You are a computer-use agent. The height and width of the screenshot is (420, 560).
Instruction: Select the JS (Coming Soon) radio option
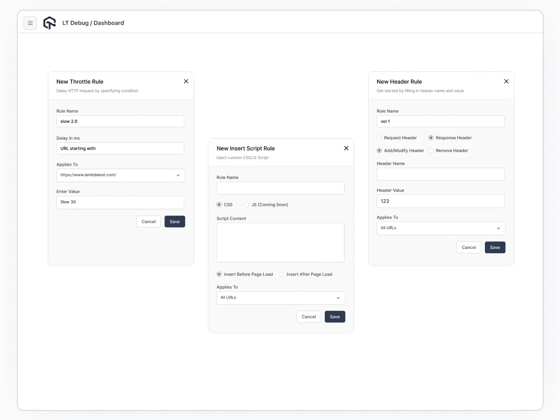tap(247, 204)
